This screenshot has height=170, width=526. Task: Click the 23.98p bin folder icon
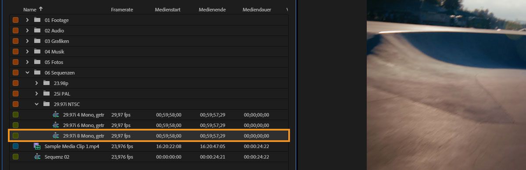47,83
